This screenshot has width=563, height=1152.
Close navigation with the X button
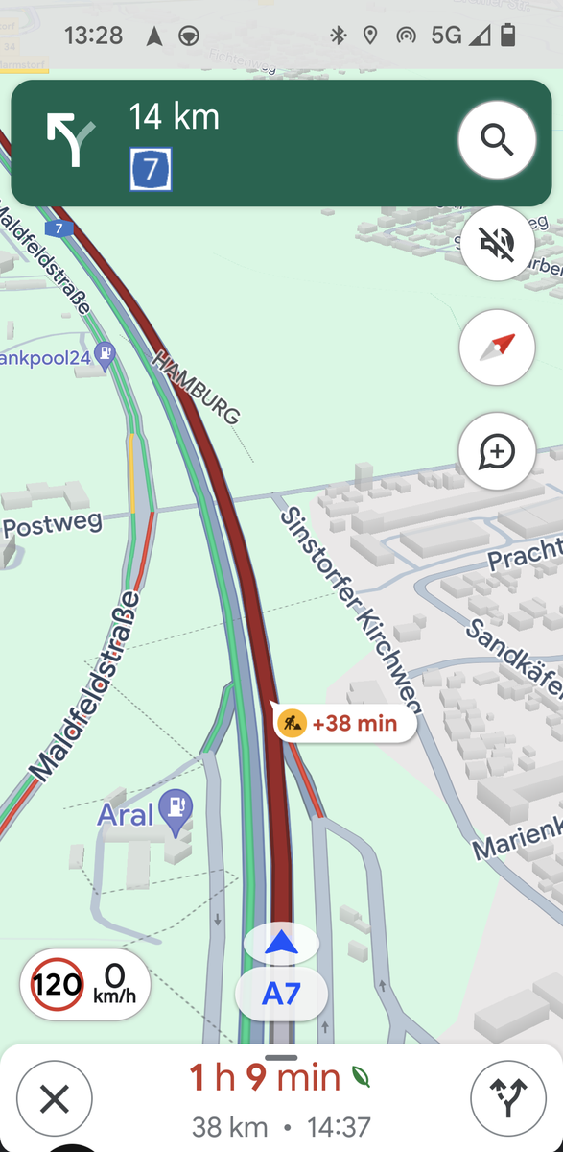click(x=55, y=1099)
